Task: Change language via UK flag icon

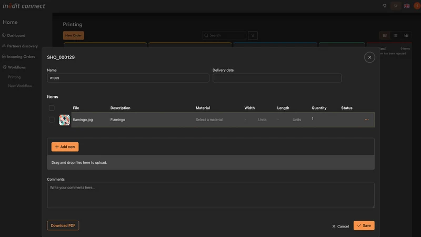Action: pyautogui.click(x=406, y=6)
